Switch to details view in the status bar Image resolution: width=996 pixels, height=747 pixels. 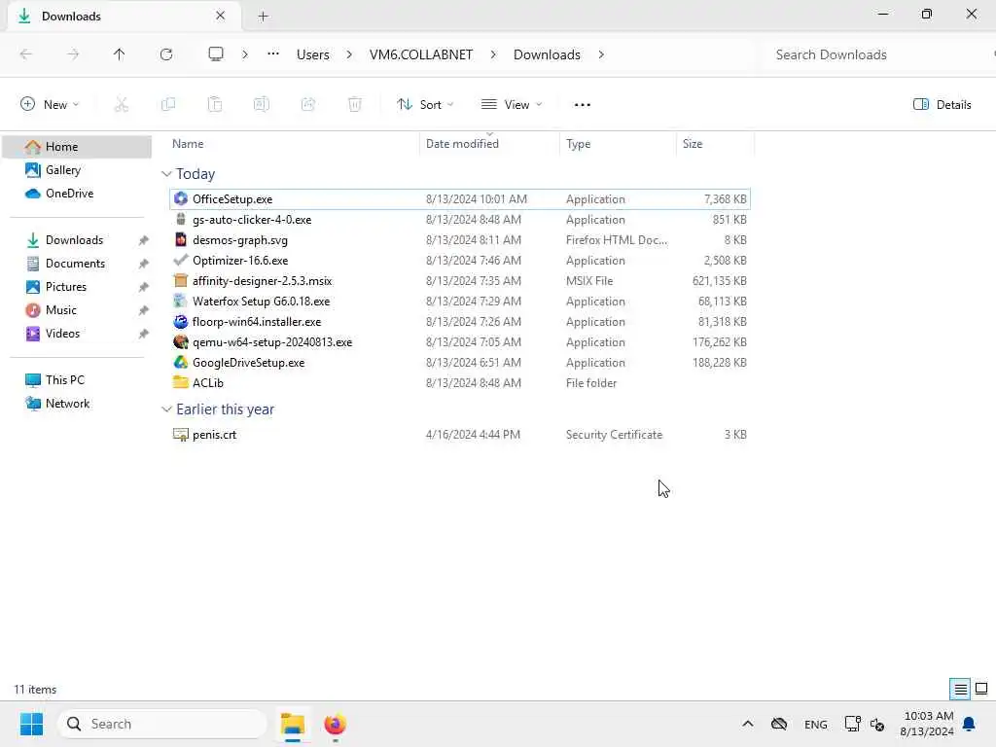(960, 690)
